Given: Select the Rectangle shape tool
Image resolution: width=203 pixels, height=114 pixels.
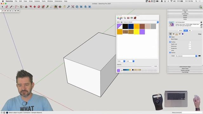Looking at the screenshot, I should 21,7.
